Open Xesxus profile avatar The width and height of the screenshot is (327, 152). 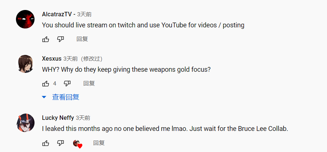point(25,64)
